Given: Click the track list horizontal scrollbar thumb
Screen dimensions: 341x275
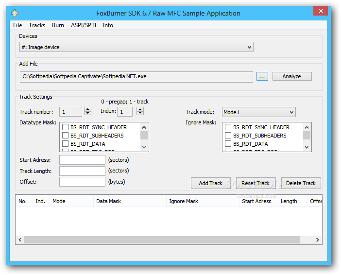Looking at the screenshot, I should 162,240.
